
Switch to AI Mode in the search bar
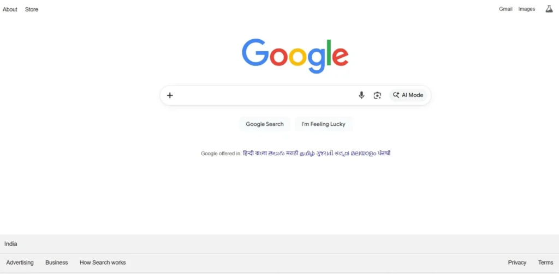pos(408,95)
